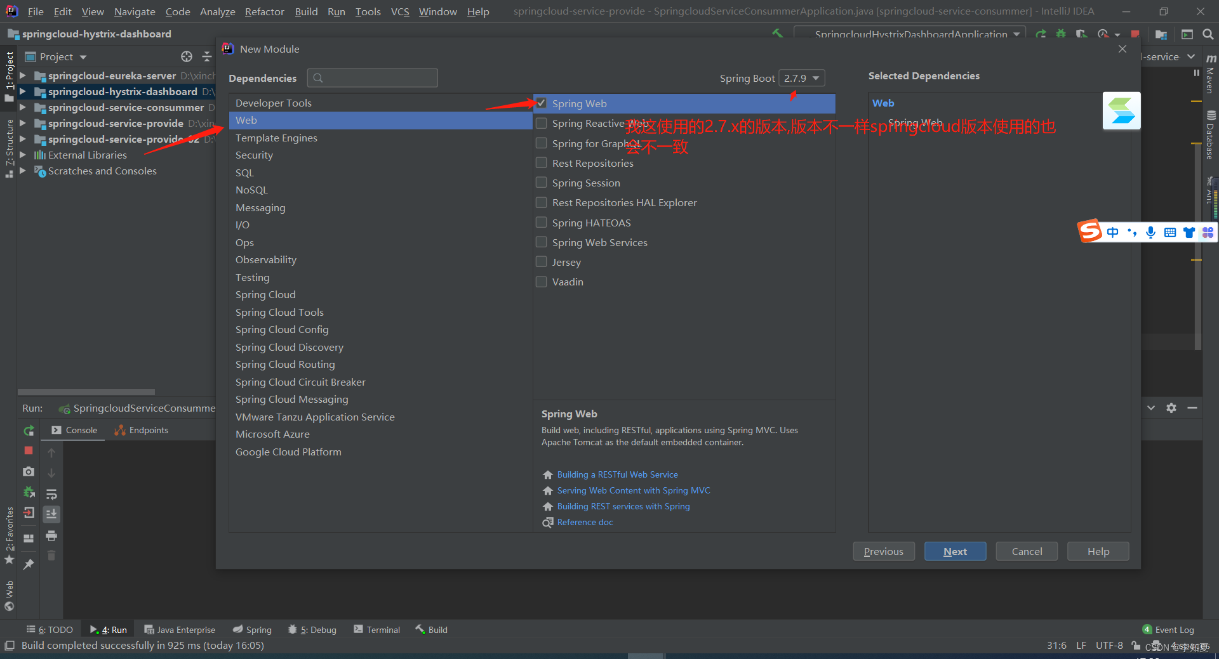Click the locate target icon in Project panel
The height and width of the screenshot is (659, 1219).
point(187,56)
